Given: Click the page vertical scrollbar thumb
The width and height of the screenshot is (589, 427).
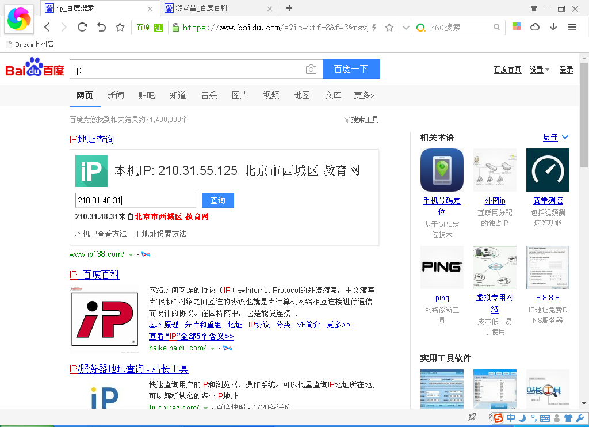Looking at the screenshot, I should pos(584,115).
